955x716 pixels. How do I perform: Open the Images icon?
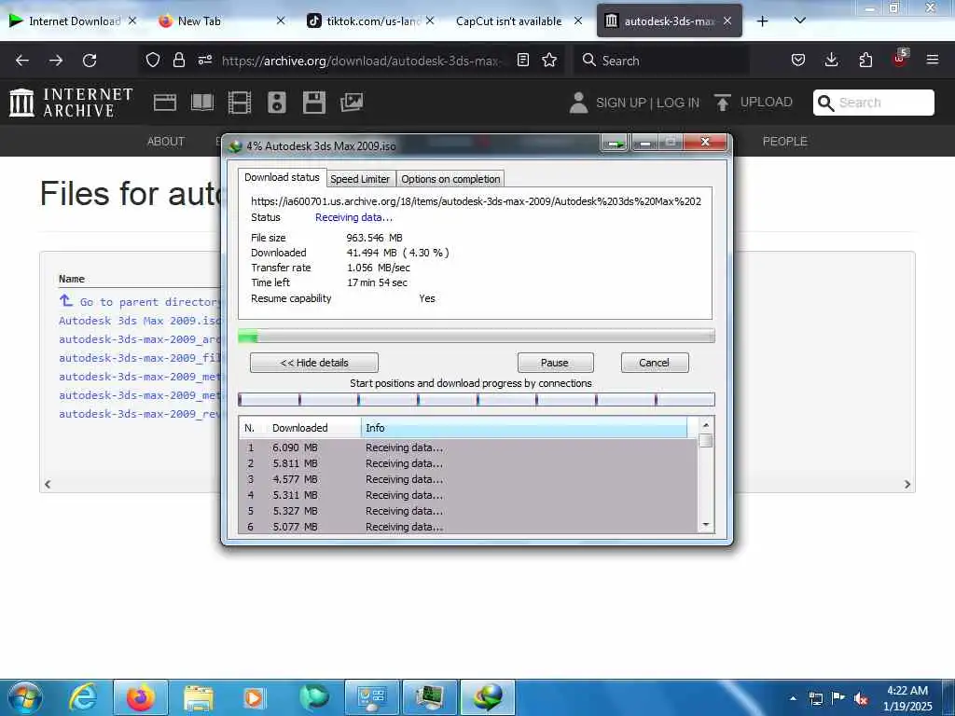point(352,103)
